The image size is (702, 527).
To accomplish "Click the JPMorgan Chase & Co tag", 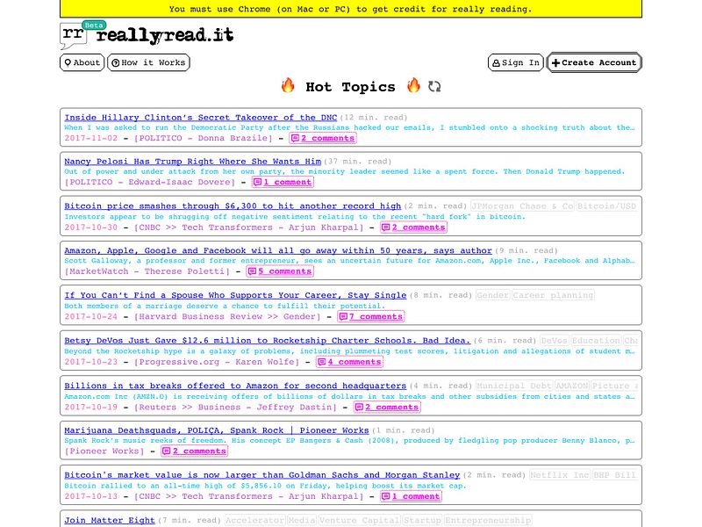I will [522, 206].
